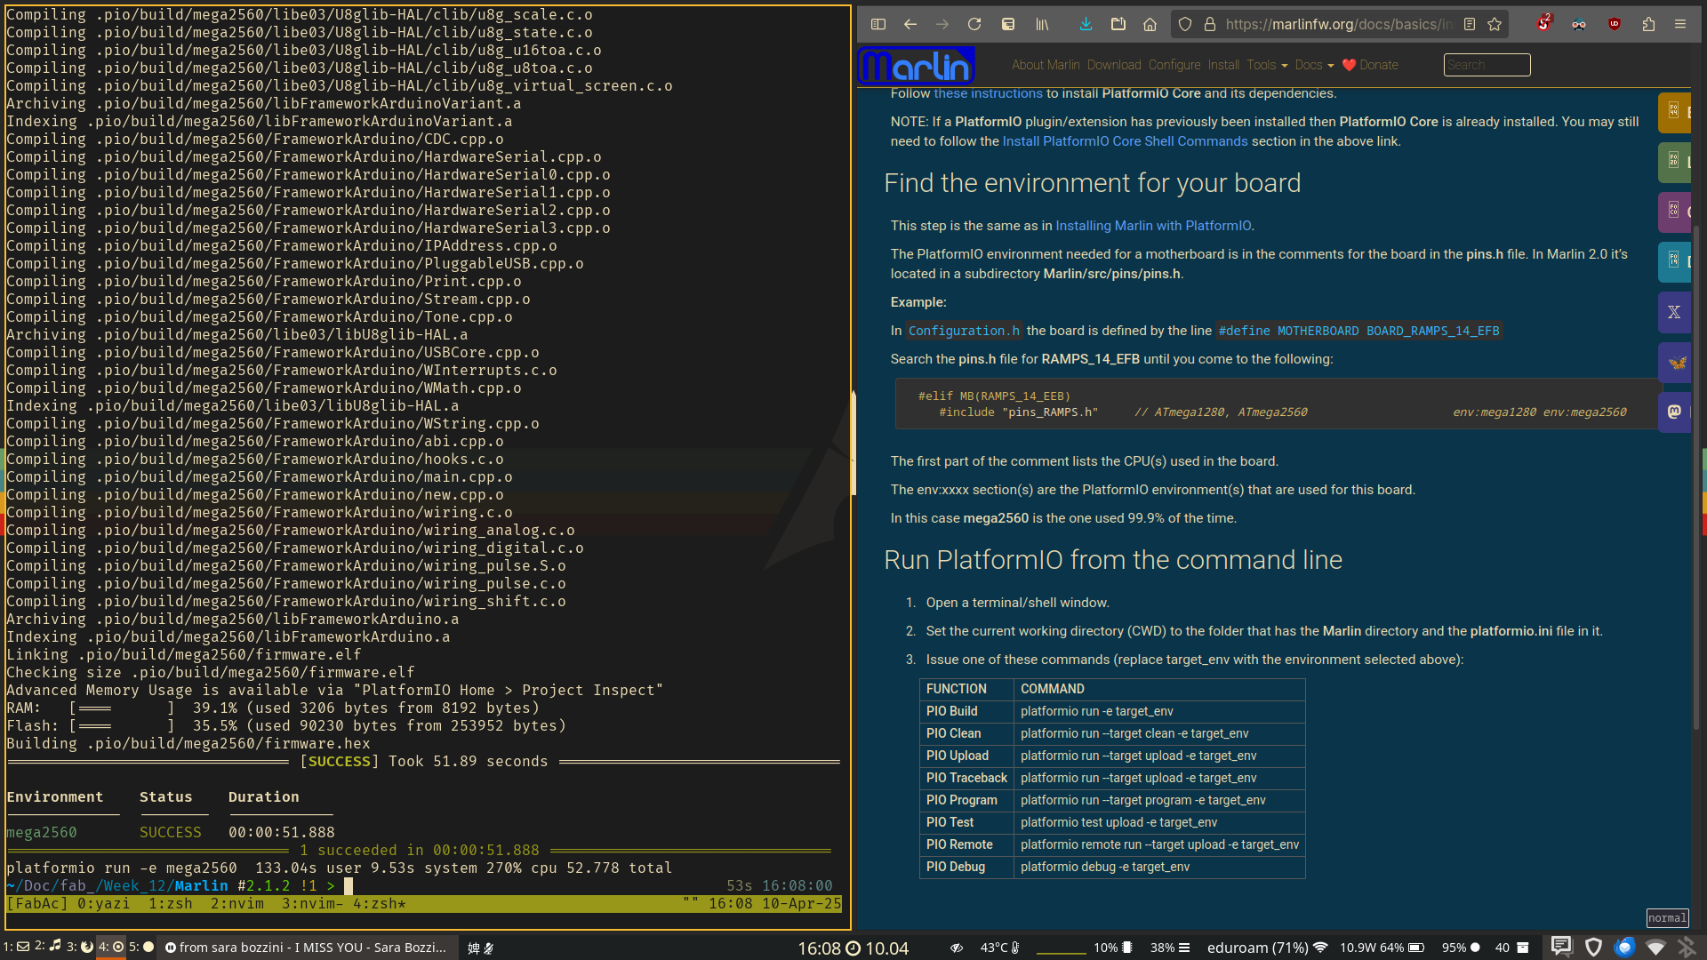1707x960 pixels.
Task: Click the Donate link with heart
Action: (1370, 65)
